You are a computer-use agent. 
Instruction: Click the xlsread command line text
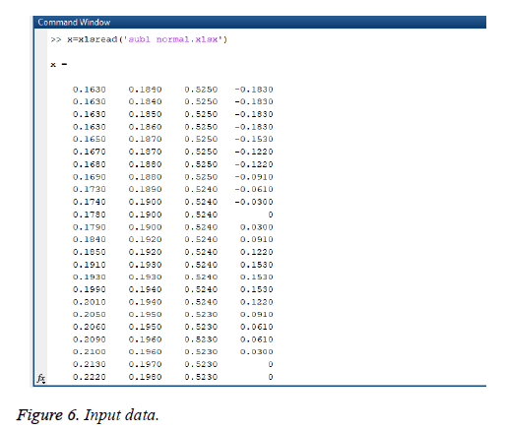[139, 39]
